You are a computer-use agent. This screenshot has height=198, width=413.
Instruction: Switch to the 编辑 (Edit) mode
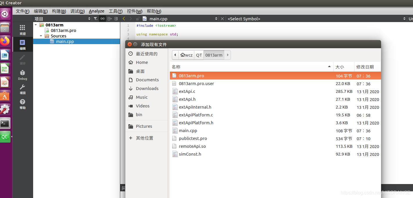click(22, 45)
